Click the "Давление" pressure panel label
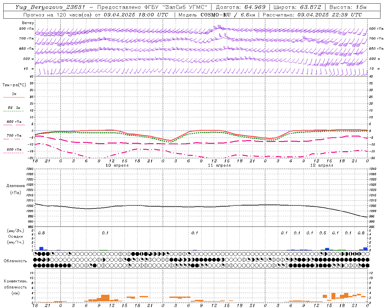Image resolution: width=385 pixels, height=308 pixels. [x=15, y=186]
